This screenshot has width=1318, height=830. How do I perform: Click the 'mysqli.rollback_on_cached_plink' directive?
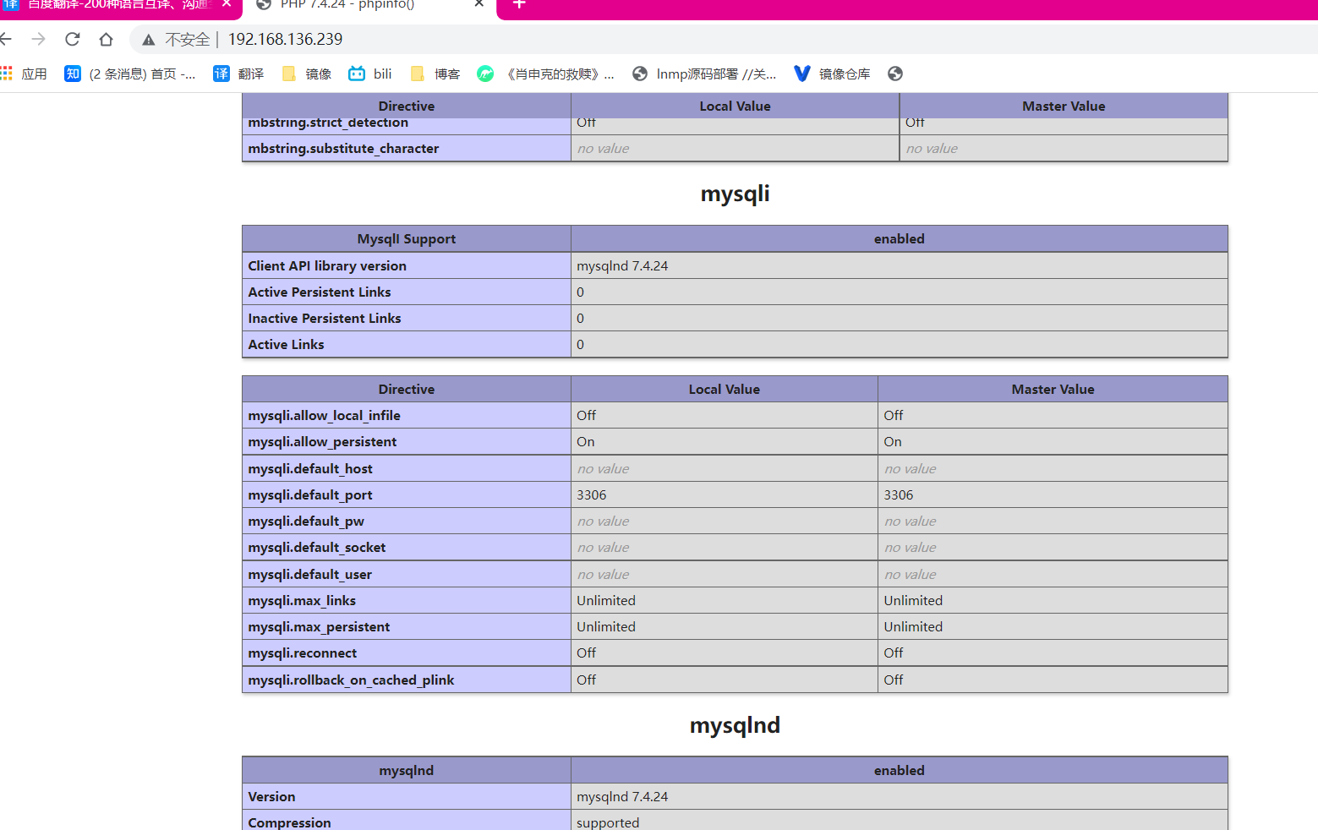[x=351, y=680]
